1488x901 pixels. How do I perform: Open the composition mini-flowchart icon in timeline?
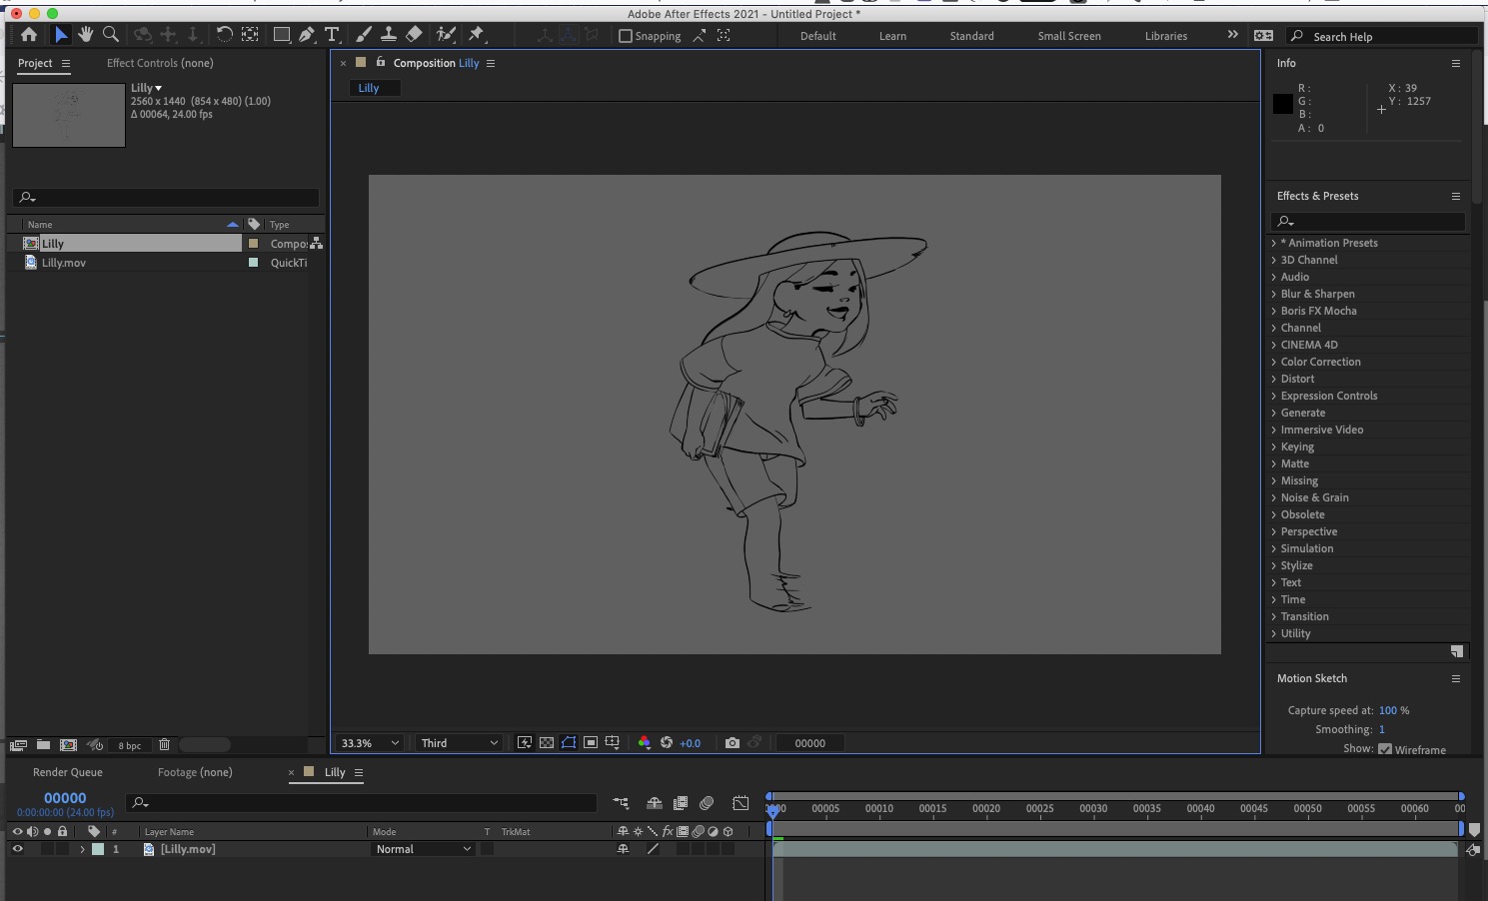(x=621, y=803)
